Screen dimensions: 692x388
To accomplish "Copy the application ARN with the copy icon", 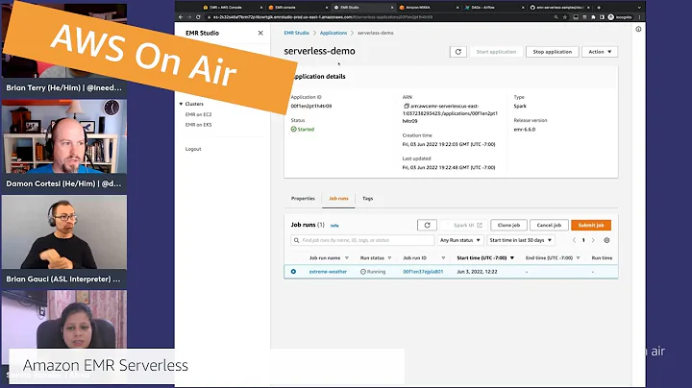I will (406, 106).
